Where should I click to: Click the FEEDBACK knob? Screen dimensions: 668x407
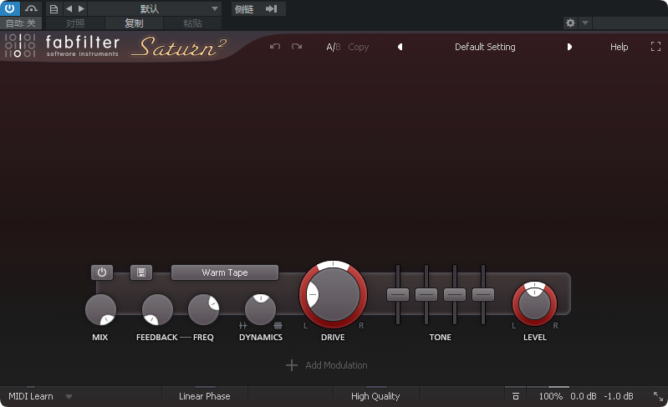coord(157,309)
